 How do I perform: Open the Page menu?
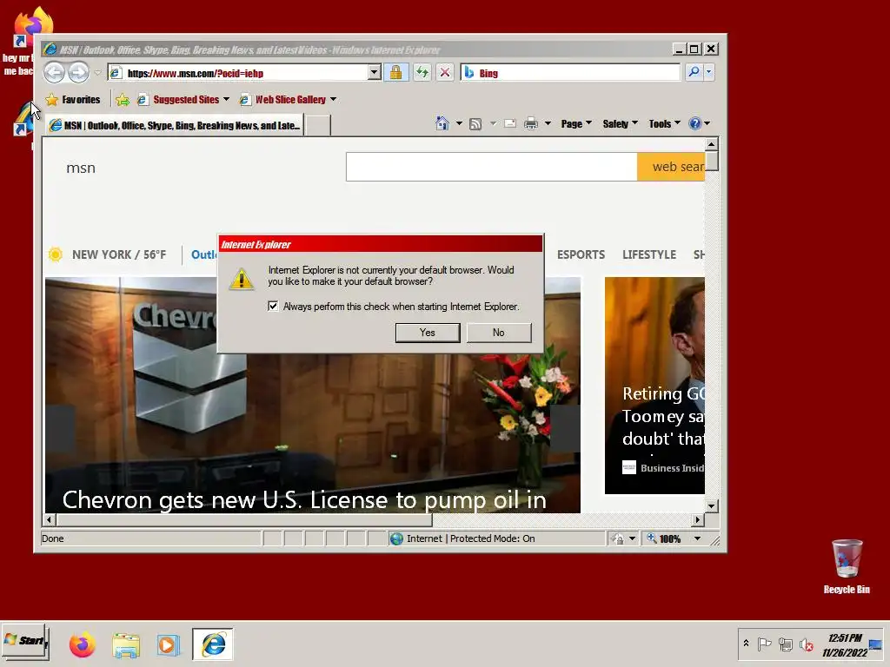pos(575,123)
